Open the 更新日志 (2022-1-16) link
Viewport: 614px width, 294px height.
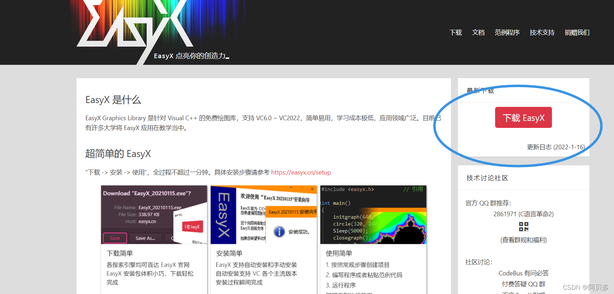[556, 147]
